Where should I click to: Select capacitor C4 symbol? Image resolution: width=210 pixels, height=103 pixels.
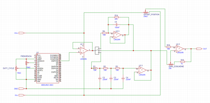[123, 78]
